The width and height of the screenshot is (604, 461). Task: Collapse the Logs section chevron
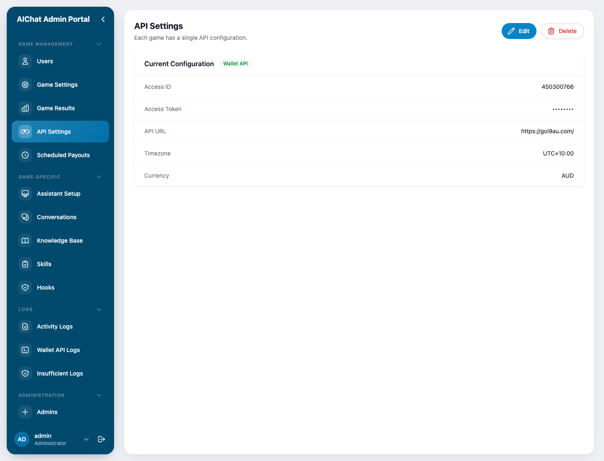coord(99,309)
